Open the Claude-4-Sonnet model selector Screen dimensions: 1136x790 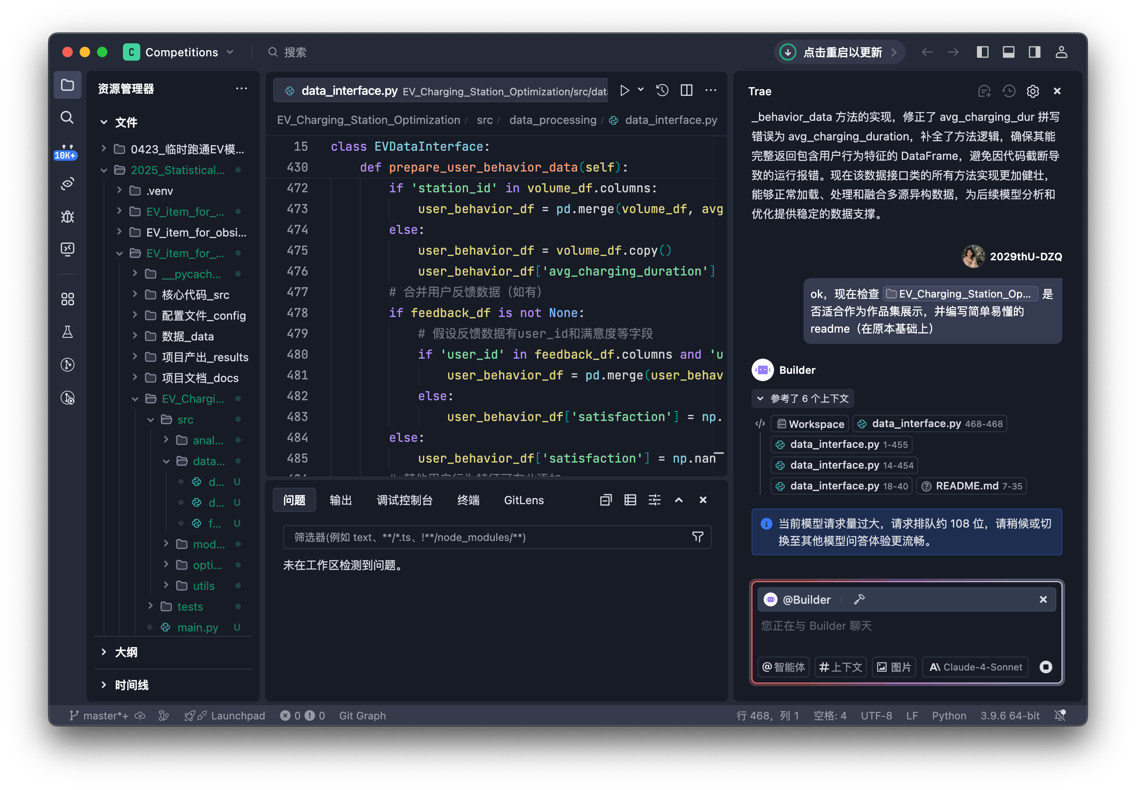976,667
